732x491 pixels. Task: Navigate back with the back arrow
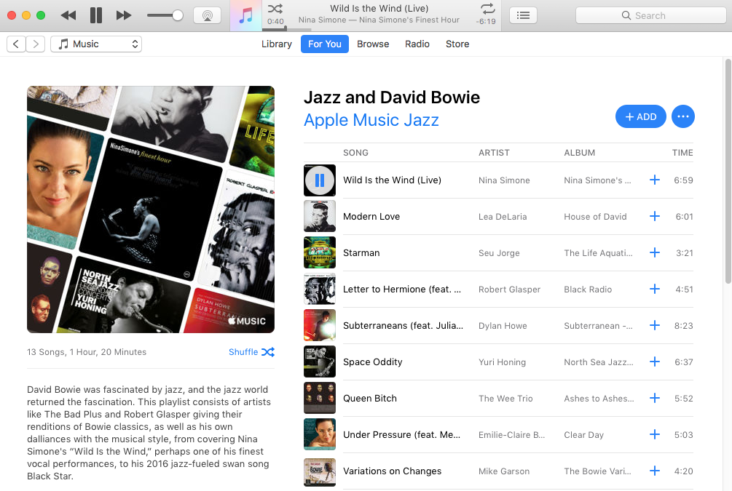(x=16, y=44)
